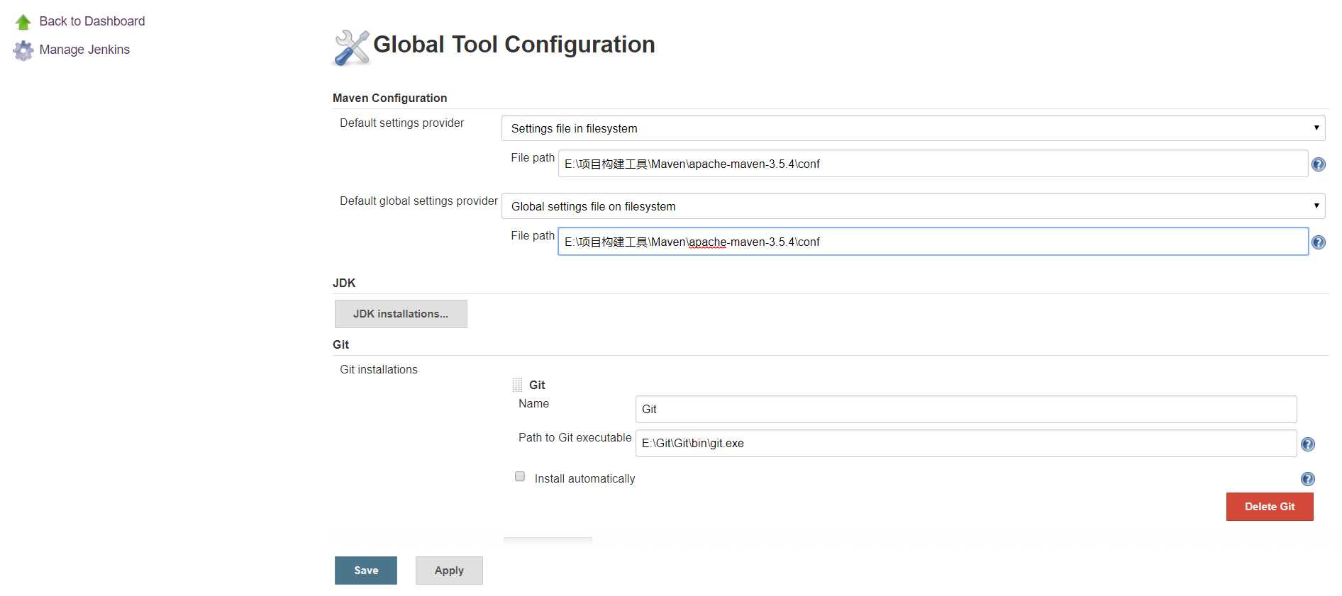
Task: Click the Git installation drag handle
Action: pyautogui.click(x=517, y=385)
